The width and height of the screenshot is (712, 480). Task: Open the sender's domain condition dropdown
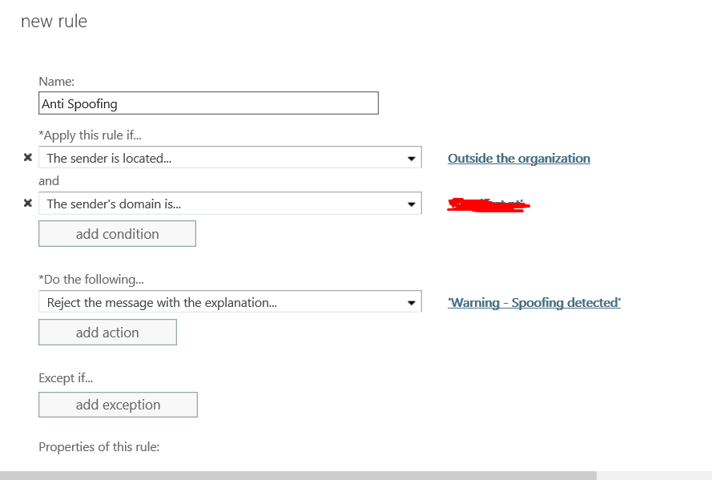point(411,204)
